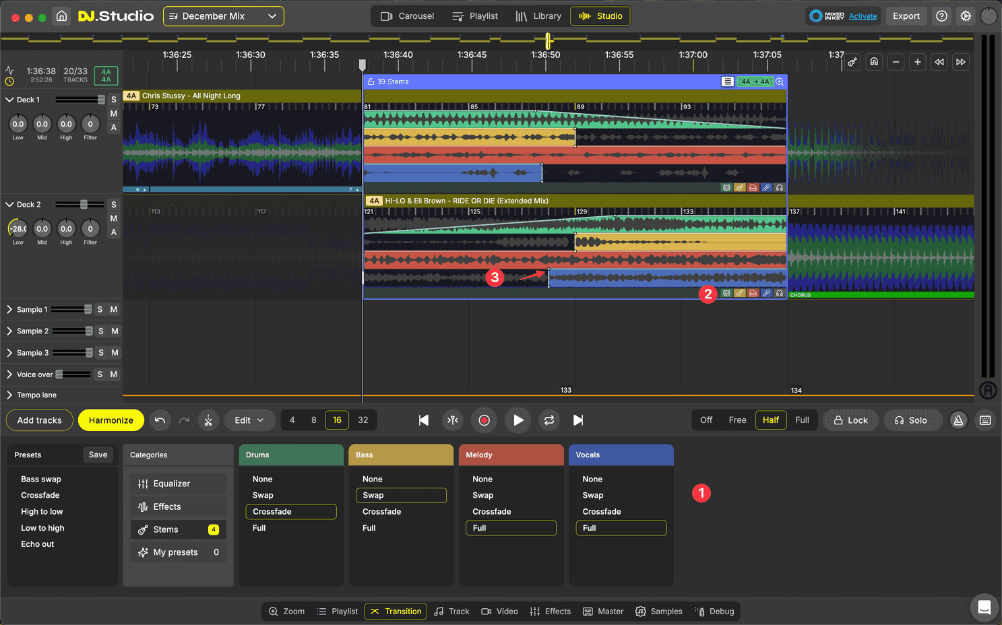Open the metronome icon next to Solo
The height and width of the screenshot is (625, 1002).
pyautogui.click(x=958, y=420)
